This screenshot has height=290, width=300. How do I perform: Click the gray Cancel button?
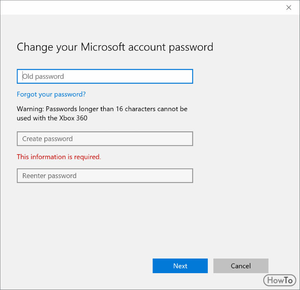coord(241,266)
